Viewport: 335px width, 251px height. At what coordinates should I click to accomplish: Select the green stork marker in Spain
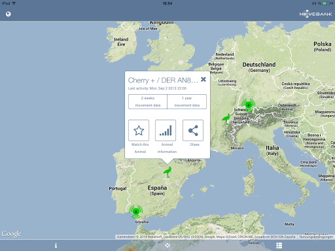coord(167,172)
